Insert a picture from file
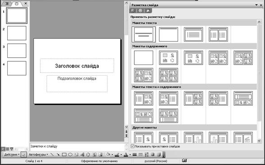 pyautogui.click(x=100, y=155)
